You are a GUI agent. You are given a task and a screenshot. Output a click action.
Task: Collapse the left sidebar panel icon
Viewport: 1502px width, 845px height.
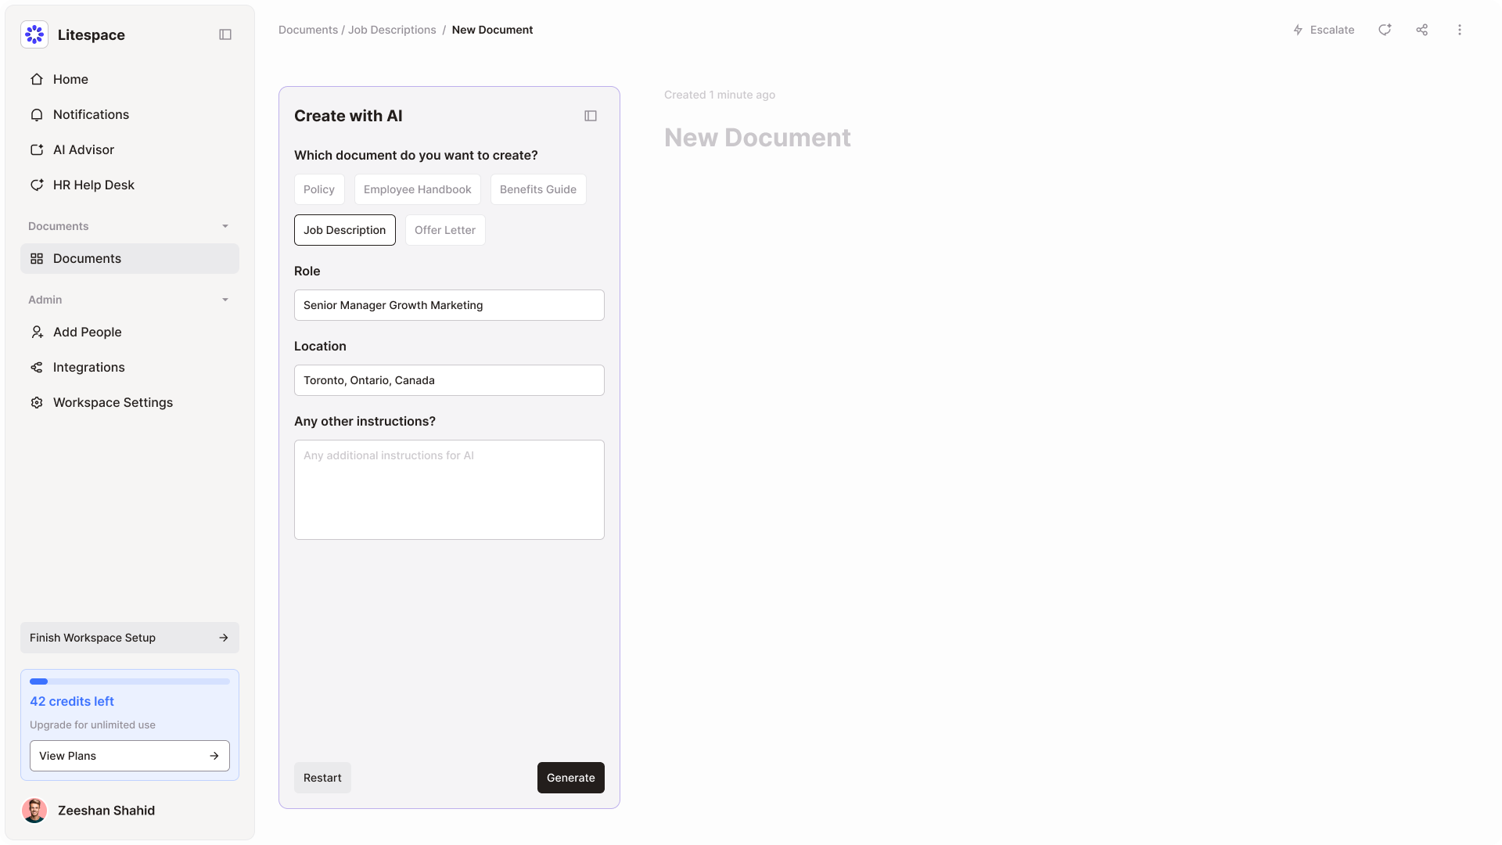[225, 34]
